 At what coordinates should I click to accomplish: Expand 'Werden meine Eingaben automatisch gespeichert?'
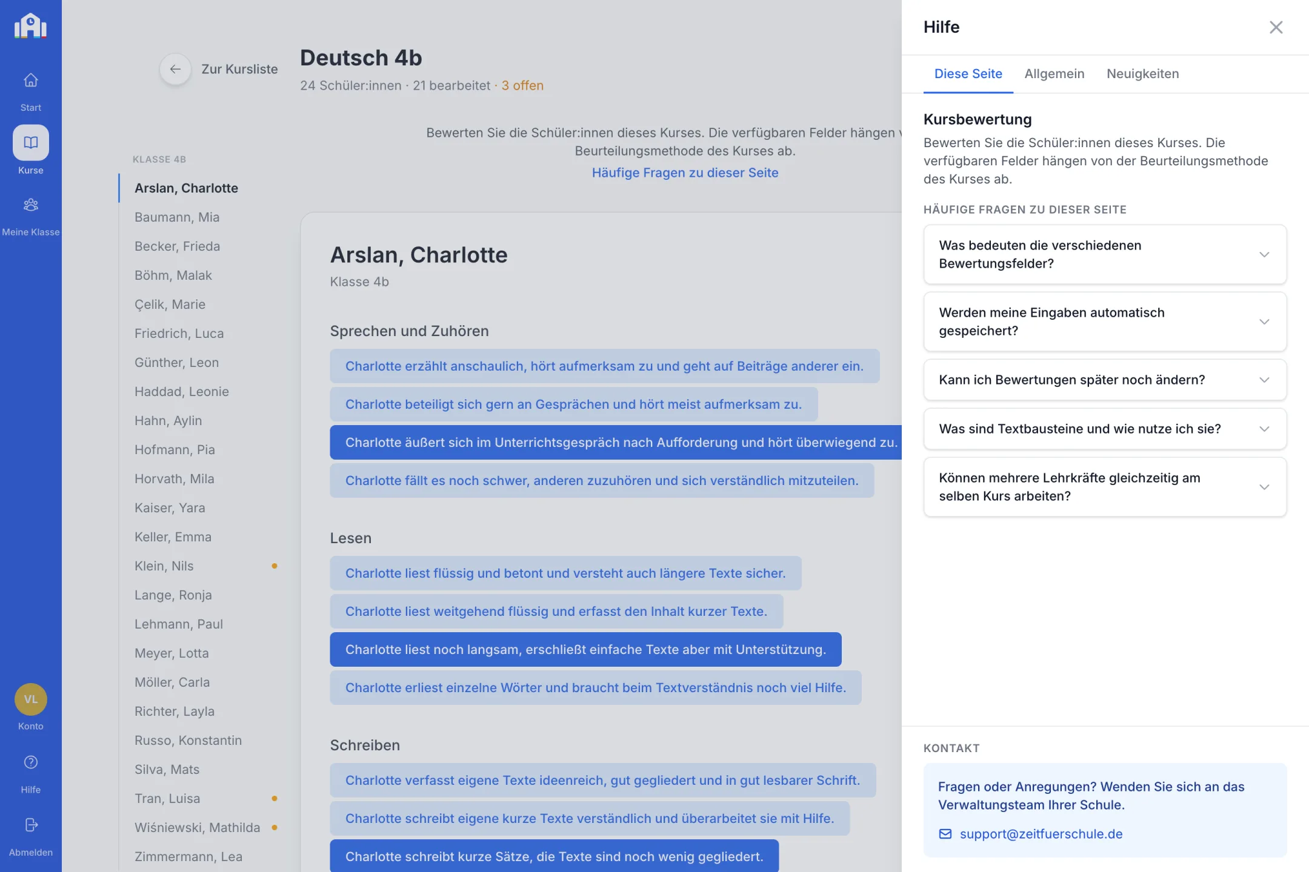1105,322
